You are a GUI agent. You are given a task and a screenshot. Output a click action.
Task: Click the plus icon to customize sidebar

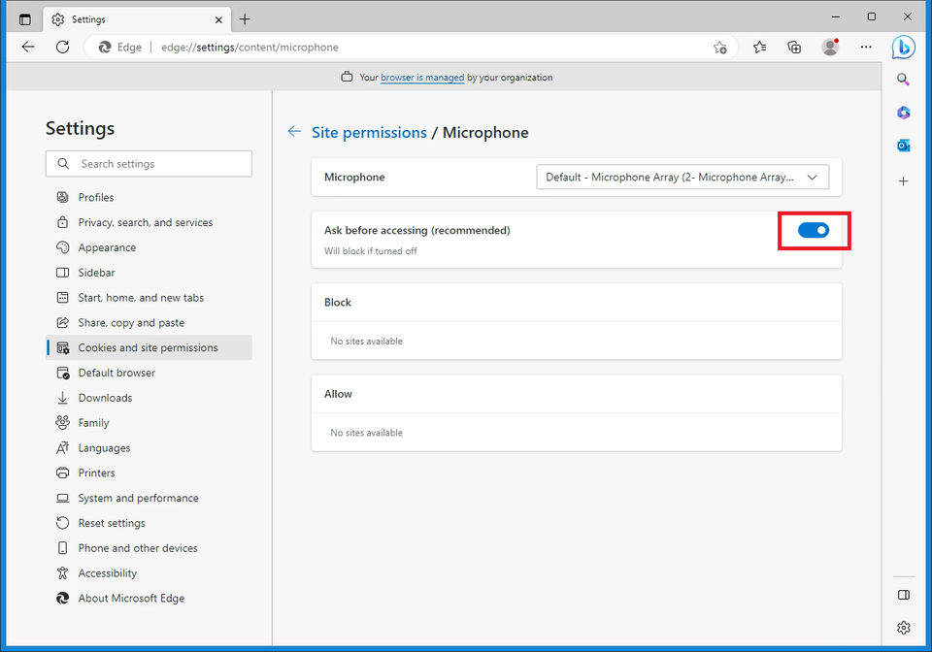[x=904, y=181]
